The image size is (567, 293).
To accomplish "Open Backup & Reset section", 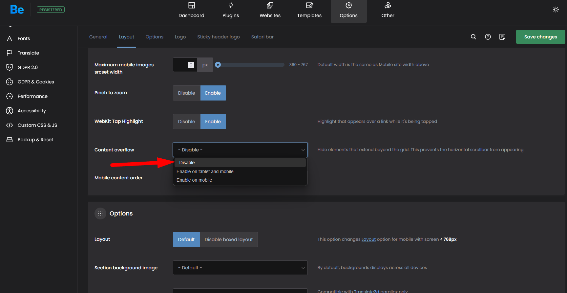I will (35, 140).
